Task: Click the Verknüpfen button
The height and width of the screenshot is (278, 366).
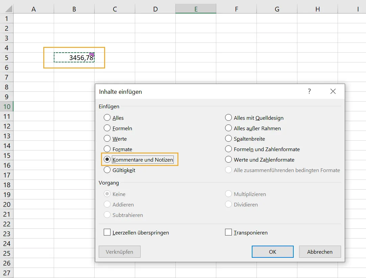Action: pyautogui.click(x=119, y=252)
